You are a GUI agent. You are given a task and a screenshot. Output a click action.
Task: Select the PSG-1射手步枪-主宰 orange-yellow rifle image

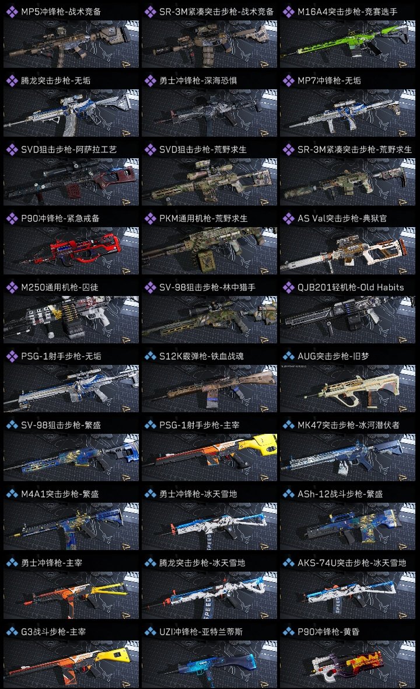[209, 457]
